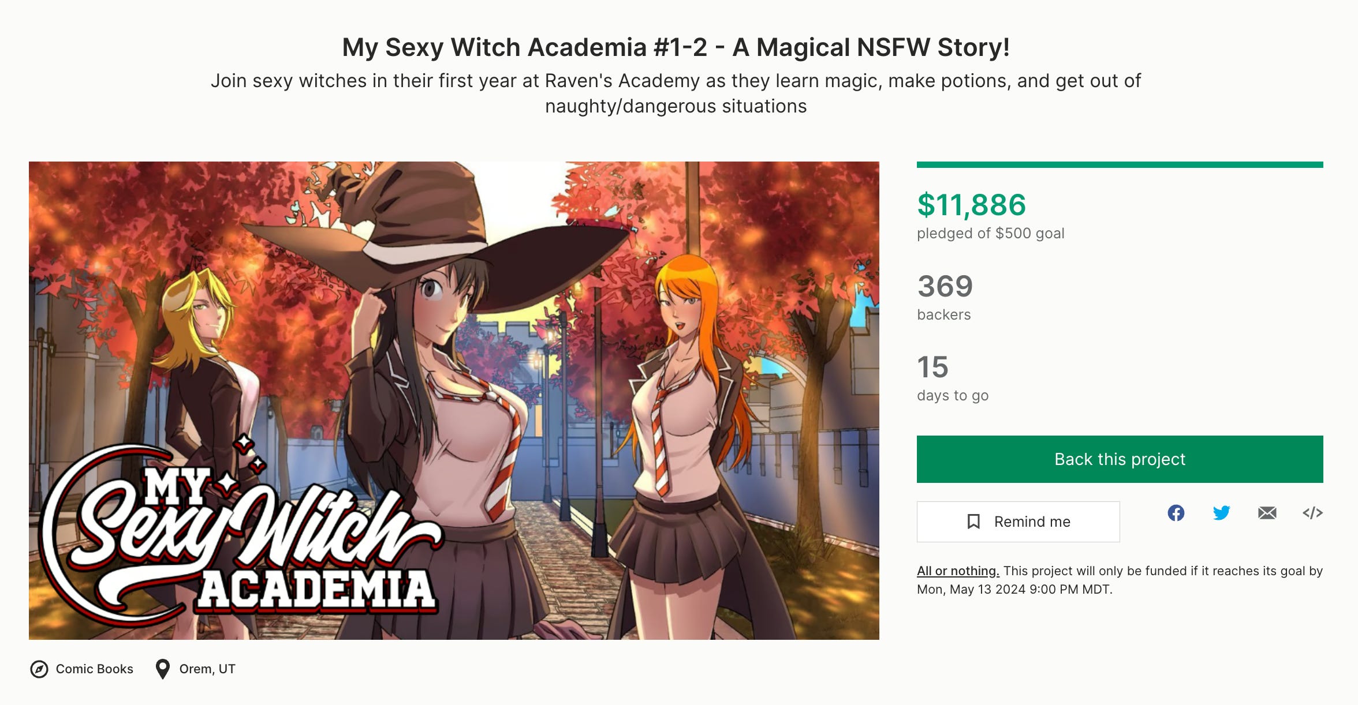
Task: Select the Remind me text label
Action: tap(1032, 522)
